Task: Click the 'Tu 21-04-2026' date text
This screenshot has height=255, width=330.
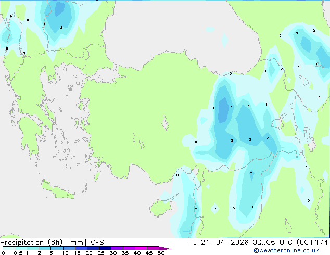Action: (x=219, y=243)
